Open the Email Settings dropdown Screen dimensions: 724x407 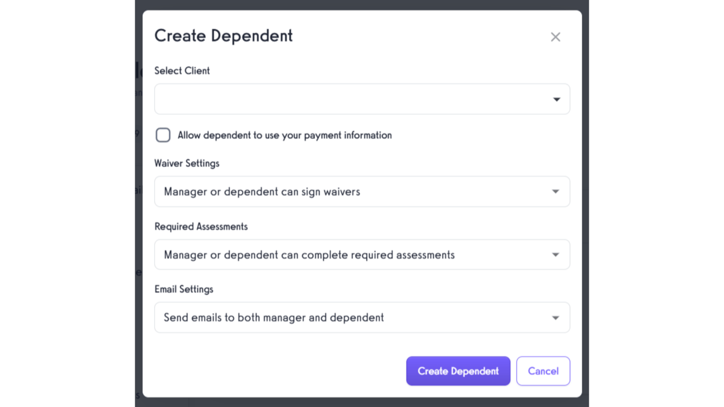pos(362,317)
